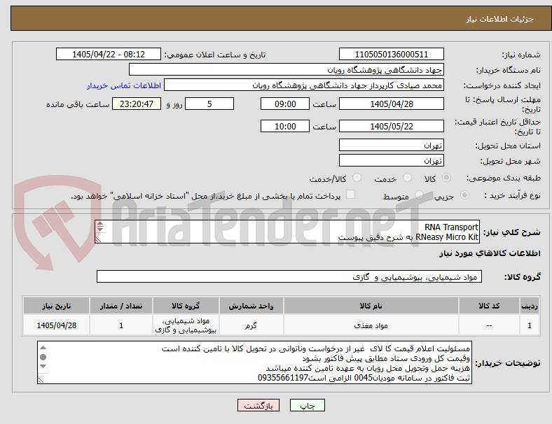Image resolution: width=552 pixels, height=424 pixels.
Task: Click the request creator name field
Action: click(x=304, y=85)
